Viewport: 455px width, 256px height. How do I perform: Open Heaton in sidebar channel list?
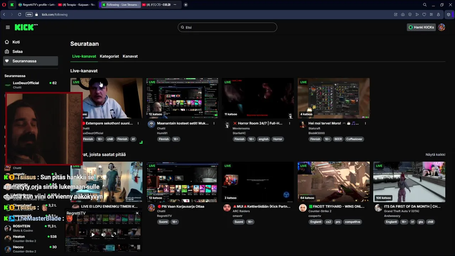point(30,239)
